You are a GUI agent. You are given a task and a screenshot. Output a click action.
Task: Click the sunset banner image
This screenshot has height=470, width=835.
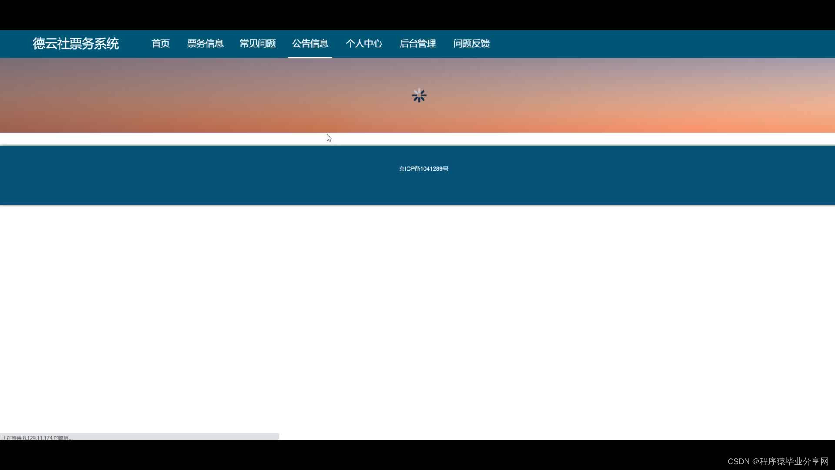[x=565, y=96]
